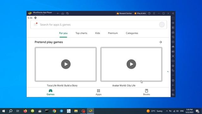Open the Windows Start menu
The height and width of the screenshot is (114, 202).
(x=3, y=111)
